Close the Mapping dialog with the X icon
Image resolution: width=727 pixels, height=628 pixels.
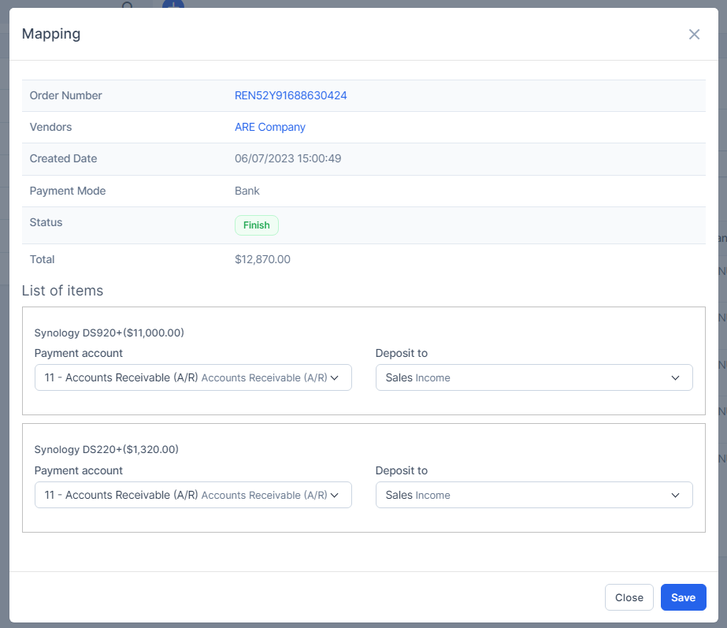(x=694, y=34)
